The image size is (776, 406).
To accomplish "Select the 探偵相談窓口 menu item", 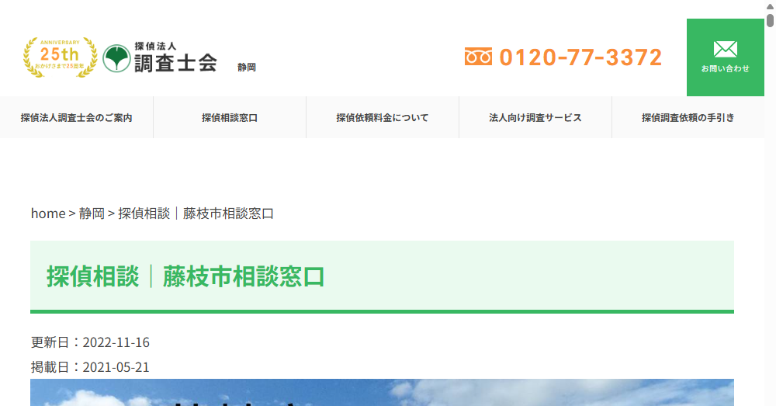I will click(229, 118).
